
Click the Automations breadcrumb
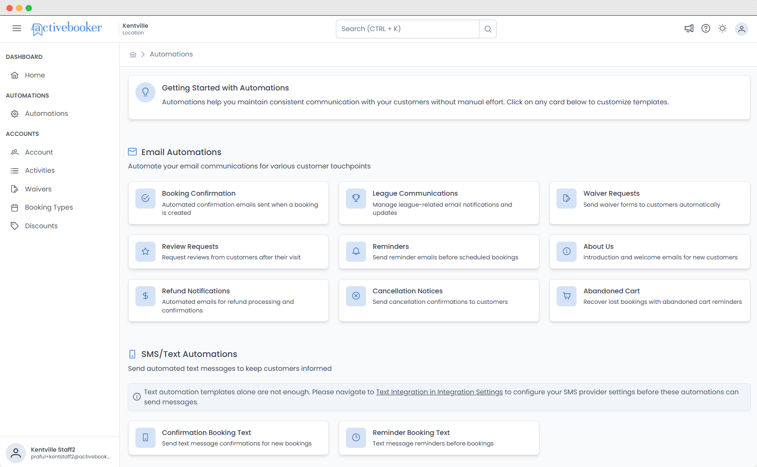pyautogui.click(x=171, y=54)
